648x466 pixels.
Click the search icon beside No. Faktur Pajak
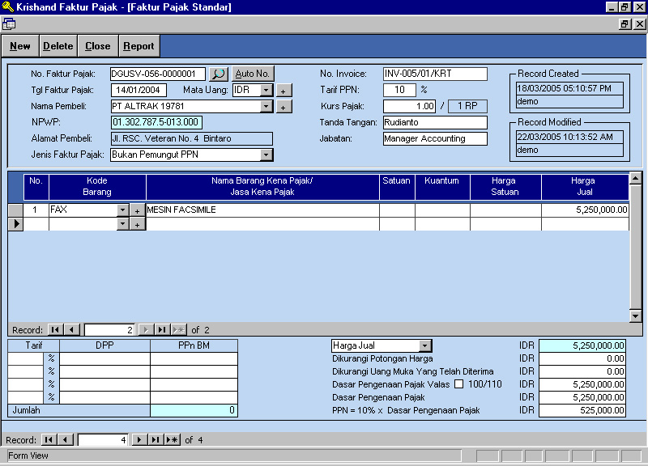coord(219,74)
